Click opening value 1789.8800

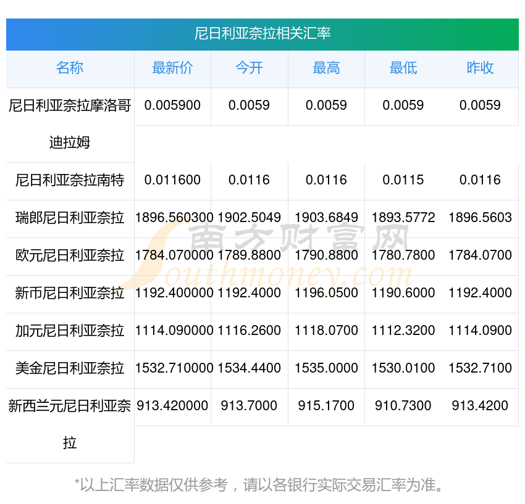click(x=249, y=255)
